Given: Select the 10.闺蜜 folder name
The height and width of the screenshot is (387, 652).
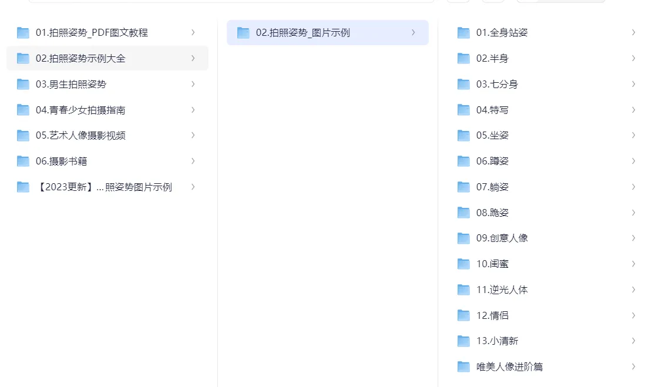Looking at the screenshot, I should coord(492,264).
